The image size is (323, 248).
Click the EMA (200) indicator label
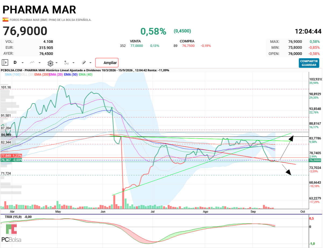pyautogui.click(x=42, y=75)
